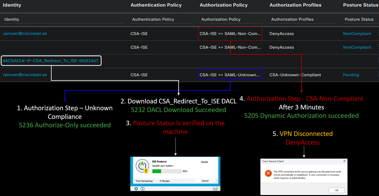Click the Posture Status filter field
Image resolution: width=379 pixels, height=196 pixels.
point(361,20)
